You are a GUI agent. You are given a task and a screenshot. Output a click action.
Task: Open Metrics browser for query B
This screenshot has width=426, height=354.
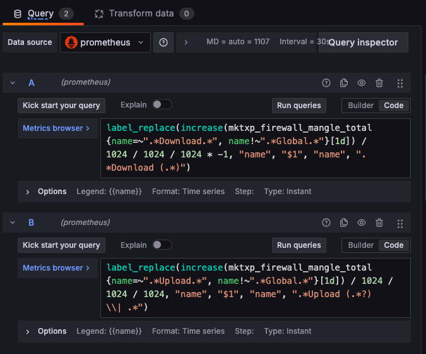click(56, 268)
